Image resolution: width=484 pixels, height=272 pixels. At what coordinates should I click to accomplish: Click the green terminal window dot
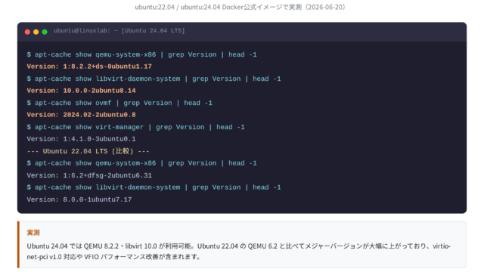tap(45, 32)
